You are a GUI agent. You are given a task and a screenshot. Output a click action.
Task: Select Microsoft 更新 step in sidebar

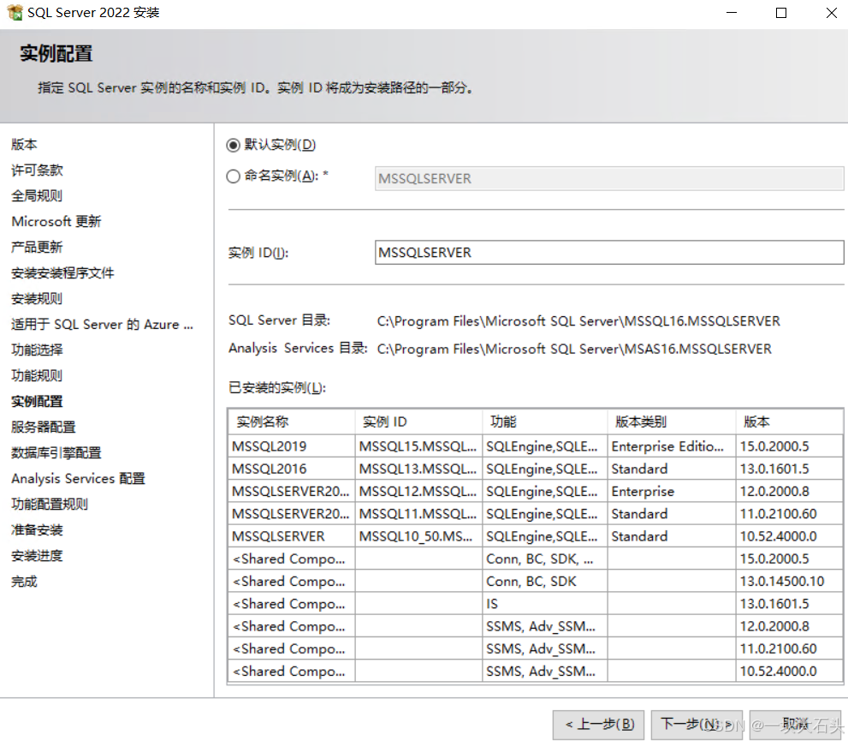click(56, 221)
